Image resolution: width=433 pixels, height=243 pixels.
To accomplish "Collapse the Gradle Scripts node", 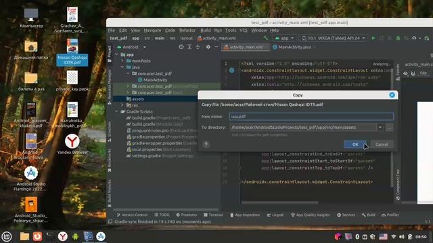I will pyautogui.click(x=117, y=111).
